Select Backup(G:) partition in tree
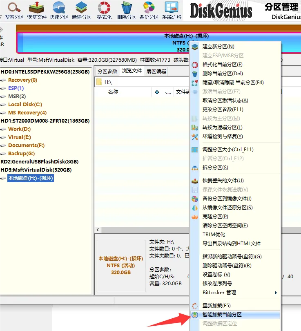The width and height of the screenshot is (301, 331). pyautogui.click(x=21, y=154)
